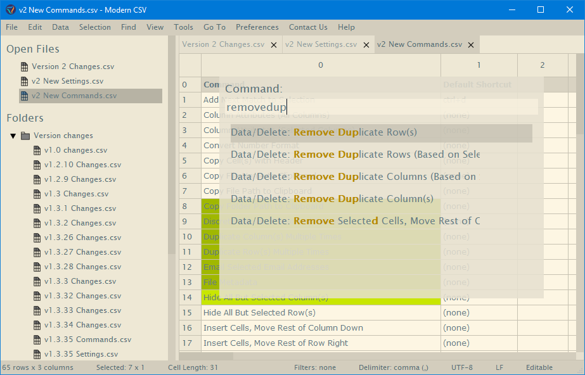This screenshot has width=585, height=375.
Task: Click file icon beside v1.3.34 Changes.csv
Action: click(37, 325)
